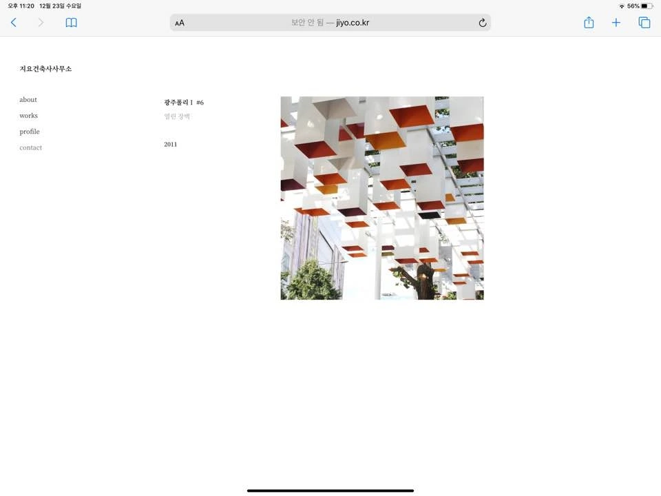Tap the home indicator bar
Screen dimensions: 661x496
pyautogui.click(x=330, y=490)
